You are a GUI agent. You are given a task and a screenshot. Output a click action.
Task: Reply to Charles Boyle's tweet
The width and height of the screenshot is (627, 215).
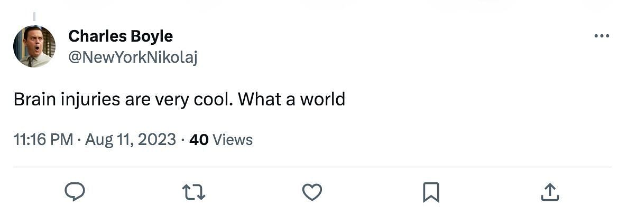(75, 192)
